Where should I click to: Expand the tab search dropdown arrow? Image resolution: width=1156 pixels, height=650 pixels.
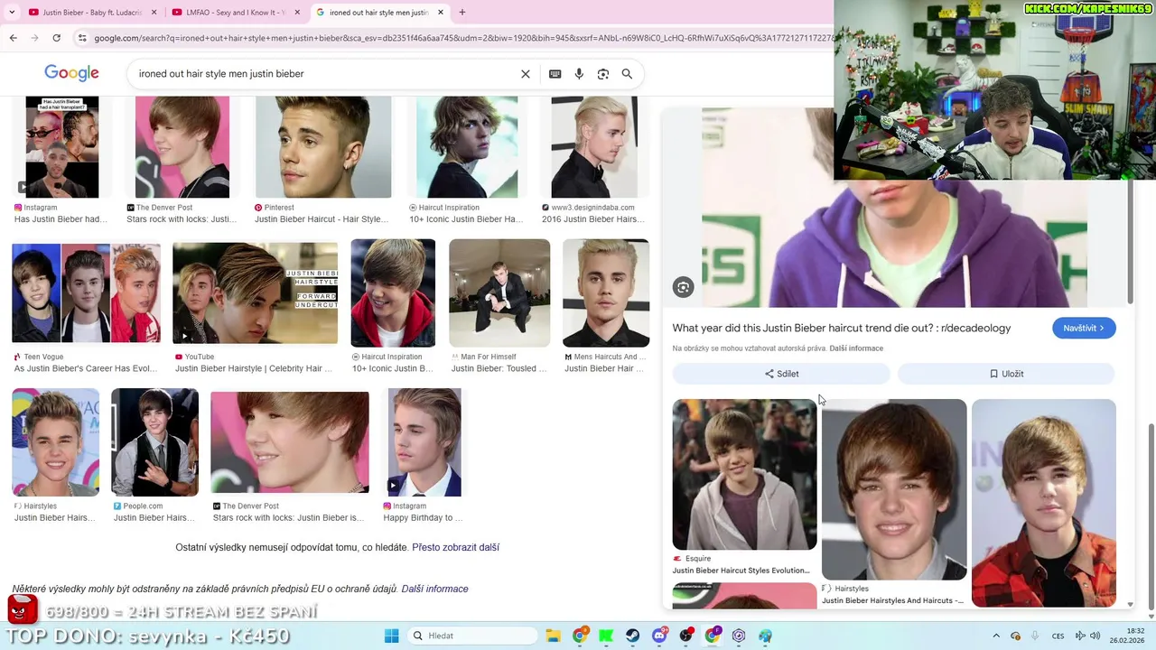pos(12,13)
